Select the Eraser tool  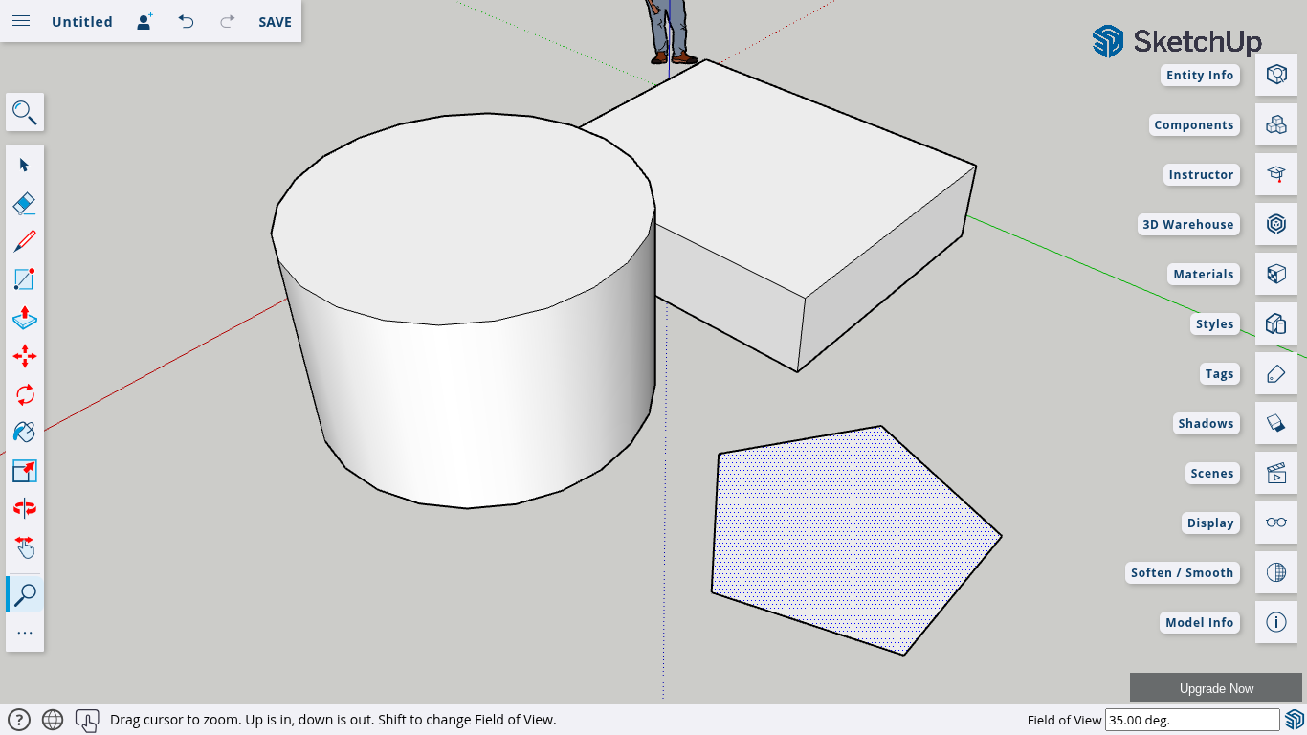point(25,203)
